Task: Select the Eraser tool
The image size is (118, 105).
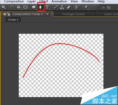Action: coord(69,7)
